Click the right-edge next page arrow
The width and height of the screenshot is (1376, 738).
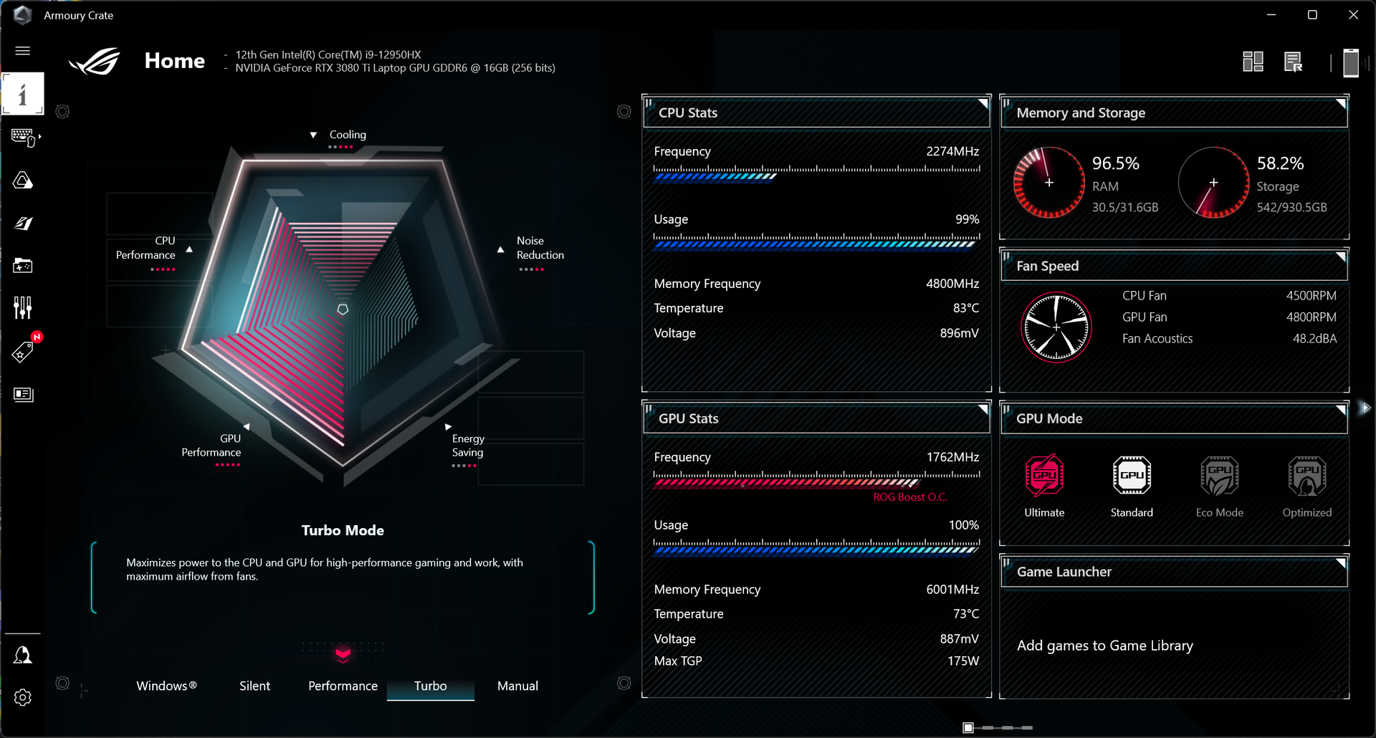click(1365, 408)
